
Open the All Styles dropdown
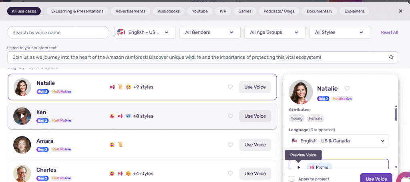point(340,32)
